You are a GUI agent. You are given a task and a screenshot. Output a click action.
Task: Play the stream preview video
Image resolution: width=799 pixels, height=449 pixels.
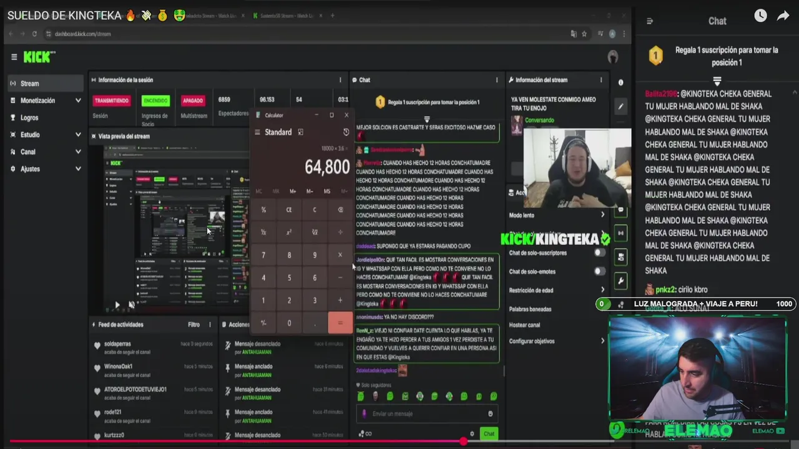tap(117, 305)
